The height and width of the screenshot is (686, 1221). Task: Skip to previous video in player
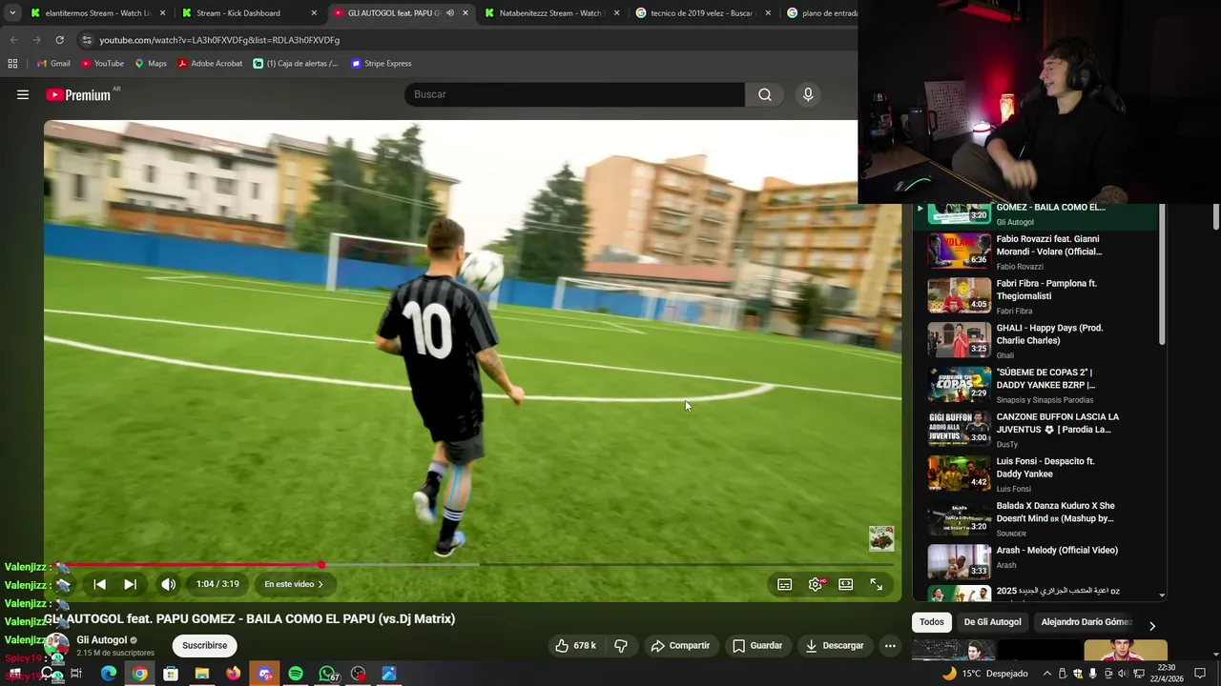pyautogui.click(x=99, y=584)
